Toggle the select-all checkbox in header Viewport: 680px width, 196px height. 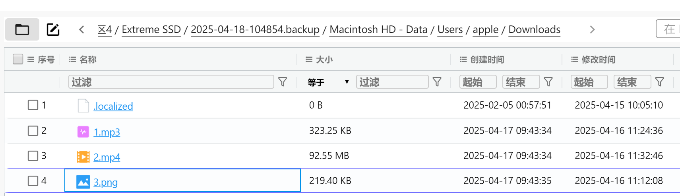[18, 59]
